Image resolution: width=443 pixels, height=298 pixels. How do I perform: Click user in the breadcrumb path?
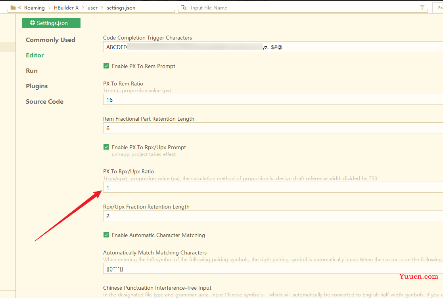click(x=92, y=8)
